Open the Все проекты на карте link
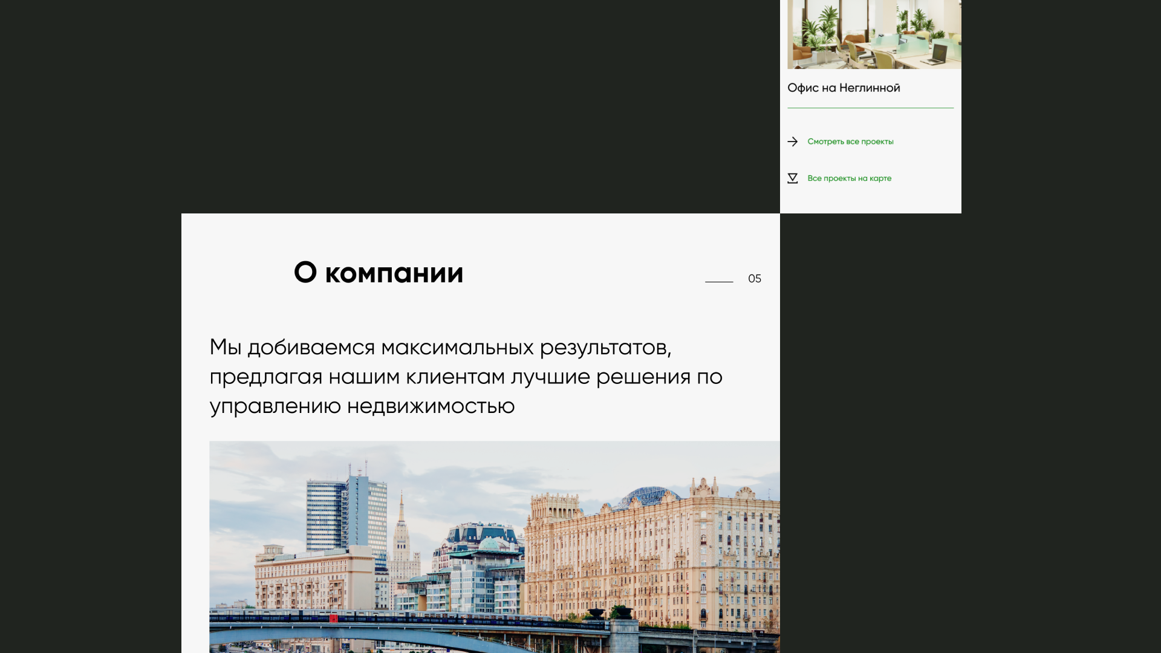The width and height of the screenshot is (1161, 653). point(849,178)
